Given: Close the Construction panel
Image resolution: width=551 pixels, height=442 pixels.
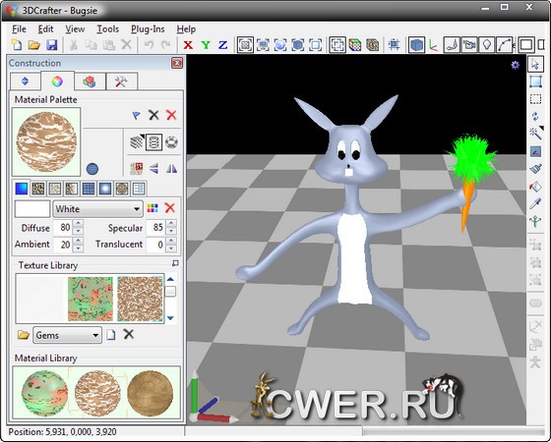Looking at the screenshot, I should pyautogui.click(x=177, y=63).
